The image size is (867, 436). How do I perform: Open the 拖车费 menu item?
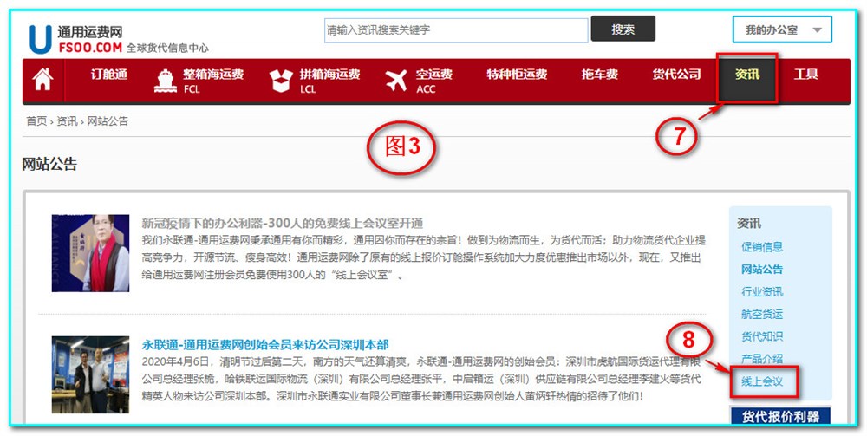click(x=599, y=75)
